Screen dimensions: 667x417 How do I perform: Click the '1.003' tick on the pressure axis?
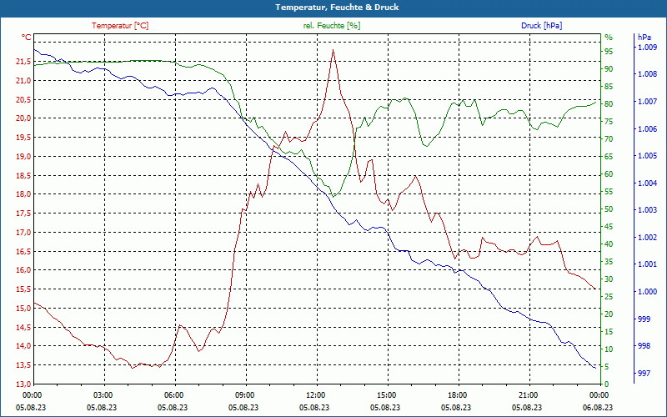pos(648,210)
